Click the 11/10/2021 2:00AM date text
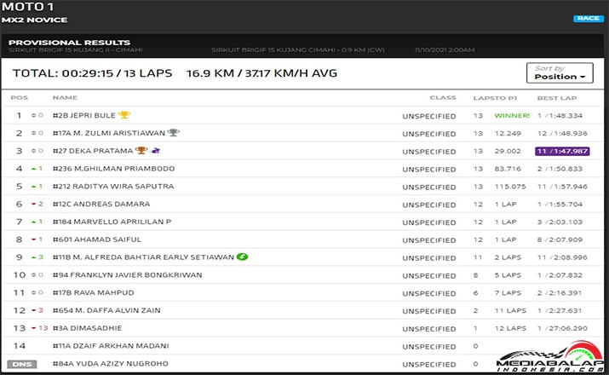Image resolution: width=609 pixels, height=375 pixels. (445, 49)
